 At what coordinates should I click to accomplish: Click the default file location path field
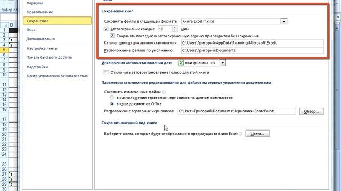point(252,50)
